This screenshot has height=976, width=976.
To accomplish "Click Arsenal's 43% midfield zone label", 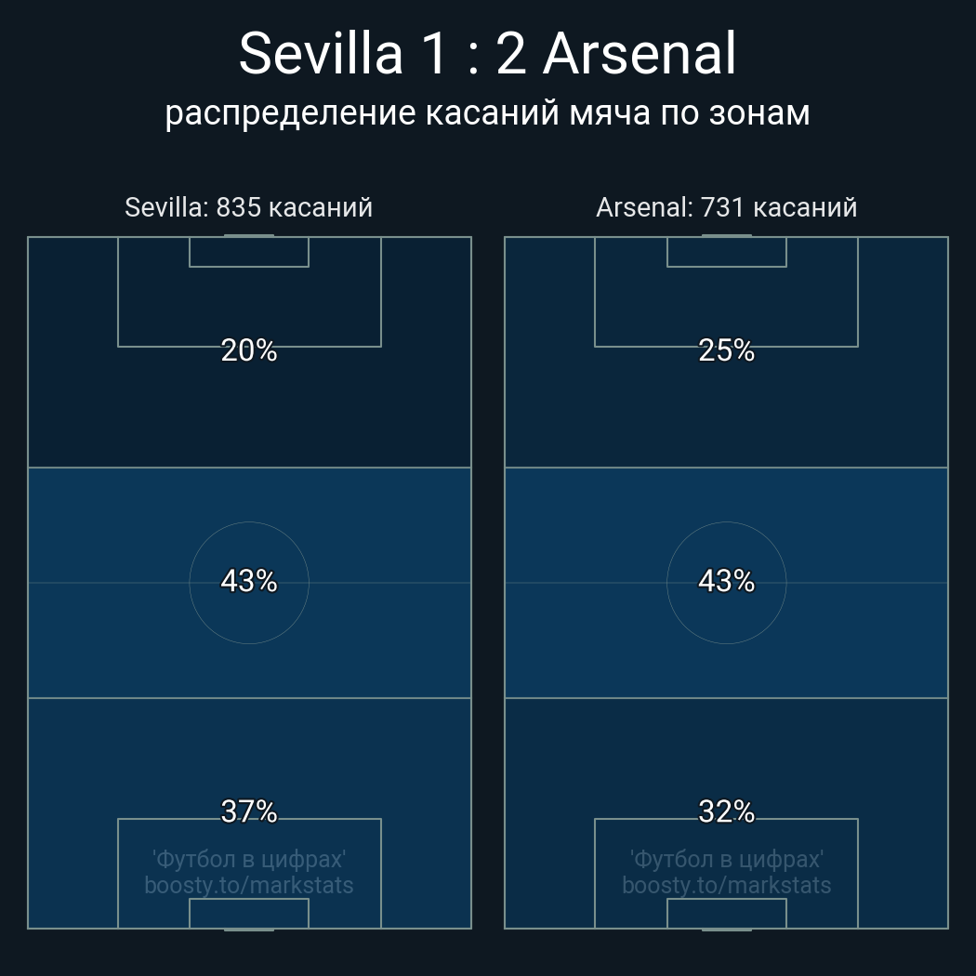I will tap(726, 581).
